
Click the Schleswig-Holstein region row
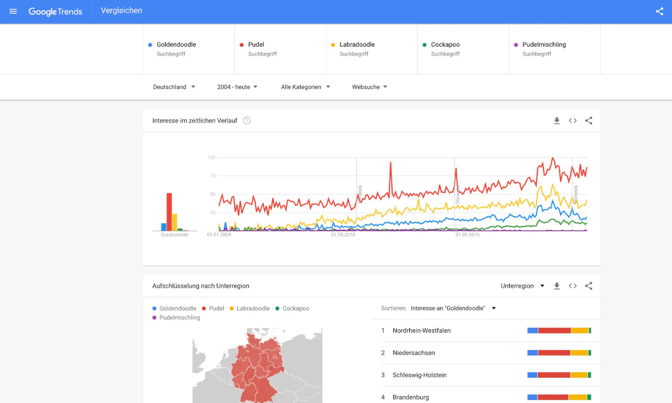pos(486,375)
